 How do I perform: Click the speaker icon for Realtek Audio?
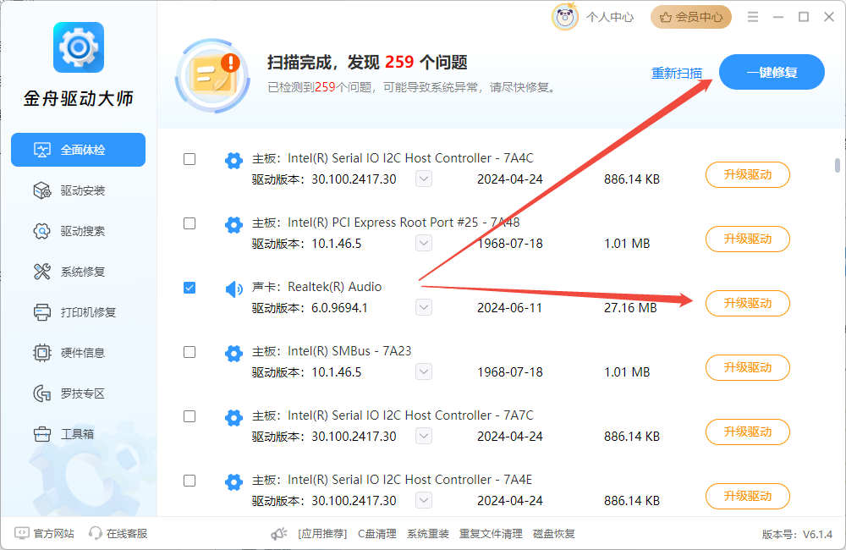pos(233,289)
